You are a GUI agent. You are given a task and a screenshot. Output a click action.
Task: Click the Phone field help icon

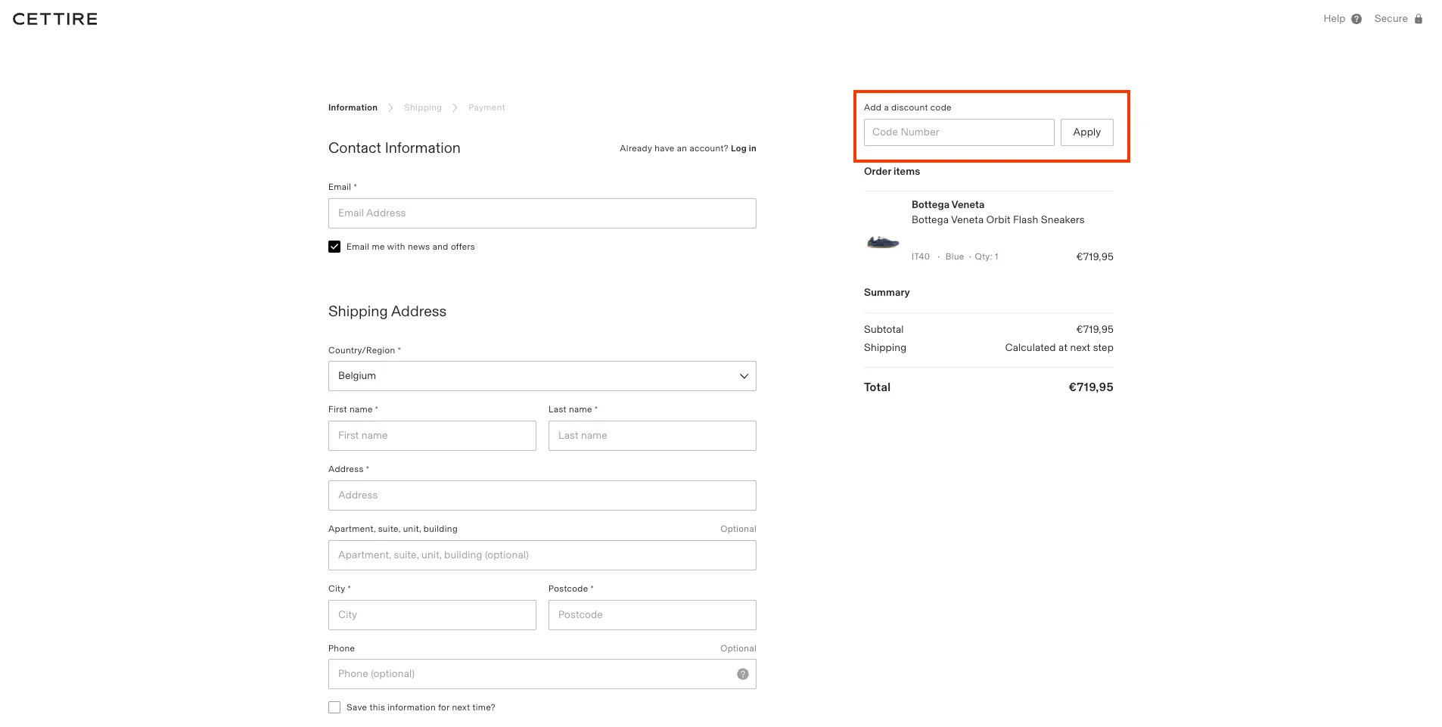[743, 674]
